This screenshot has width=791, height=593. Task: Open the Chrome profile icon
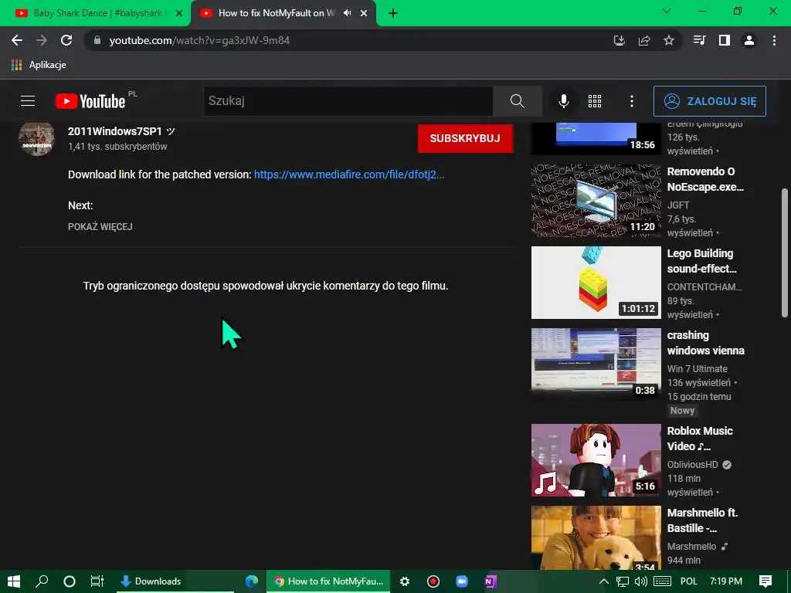click(749, 40)
